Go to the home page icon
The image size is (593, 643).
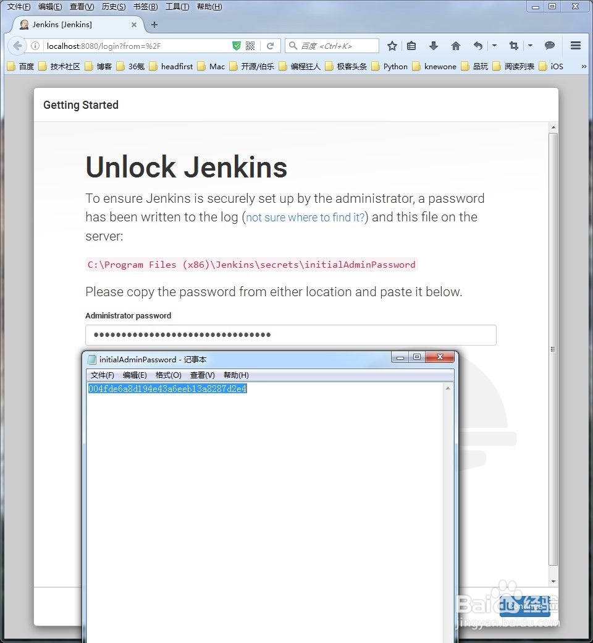point(456,46)
